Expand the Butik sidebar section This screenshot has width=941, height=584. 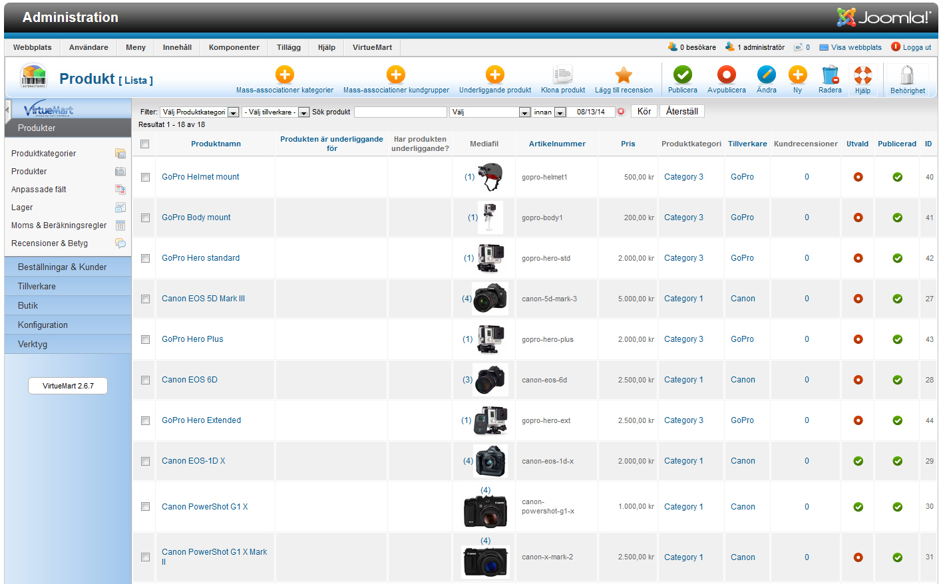(68, 305)
